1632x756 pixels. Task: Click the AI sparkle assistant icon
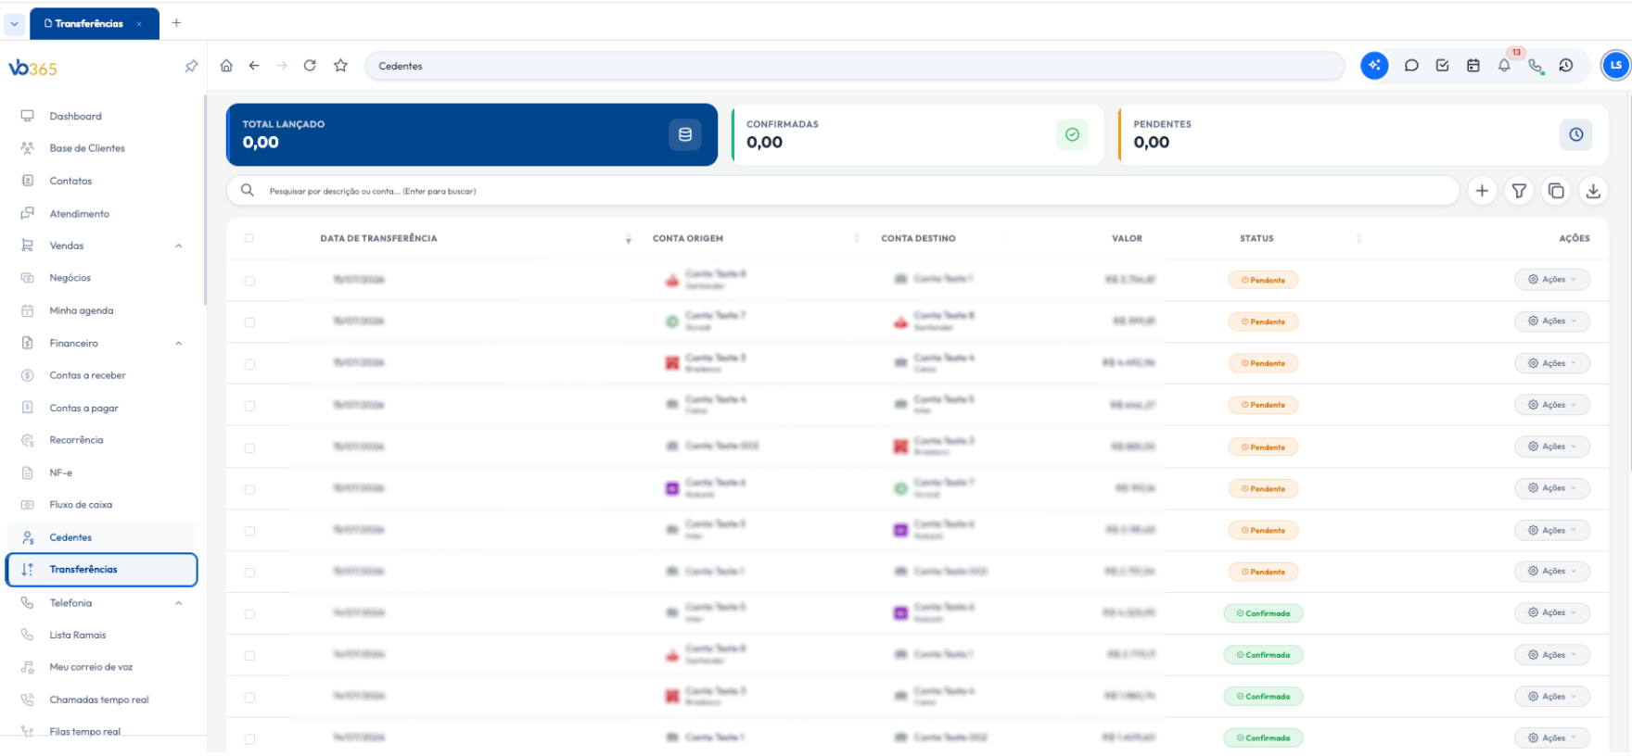tap(1374, 66)
